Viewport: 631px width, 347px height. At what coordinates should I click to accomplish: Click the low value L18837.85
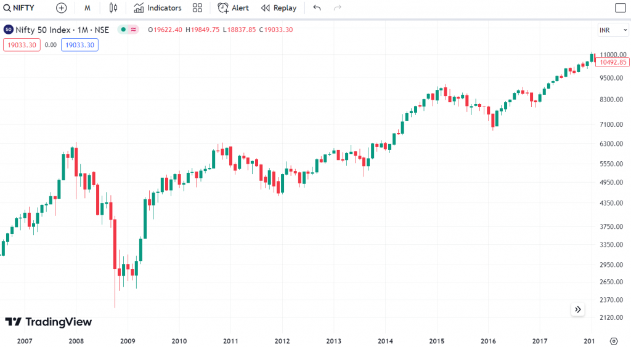click(x=239, y=30)
